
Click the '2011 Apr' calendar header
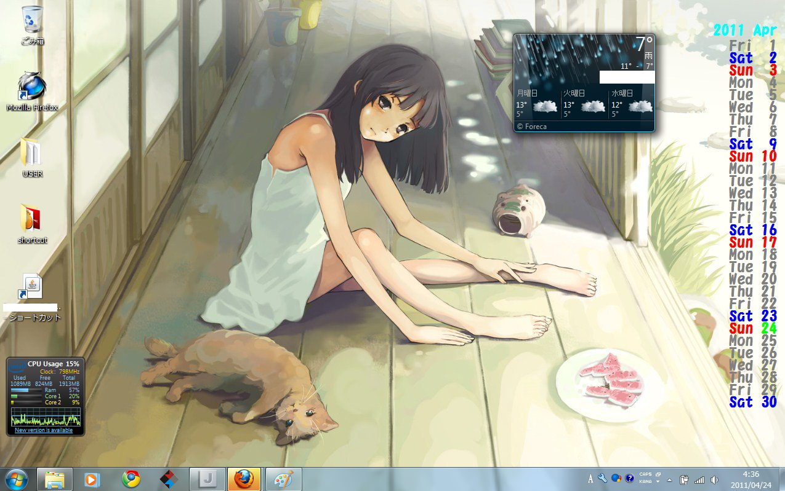[x=745, y=30]
